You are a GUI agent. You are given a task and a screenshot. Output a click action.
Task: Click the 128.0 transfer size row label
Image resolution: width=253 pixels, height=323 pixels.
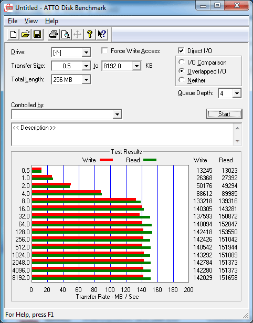[x=23, y=232]
